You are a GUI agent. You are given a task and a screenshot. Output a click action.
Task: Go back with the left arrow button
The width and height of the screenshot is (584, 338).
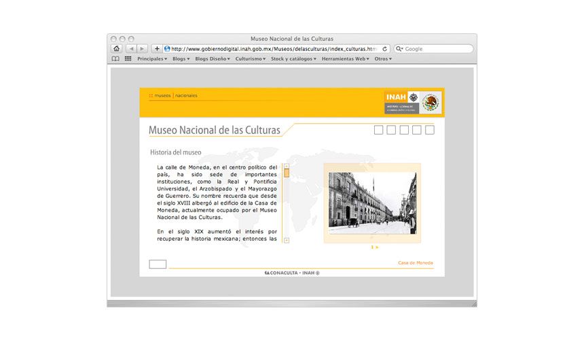coord(131,49)
